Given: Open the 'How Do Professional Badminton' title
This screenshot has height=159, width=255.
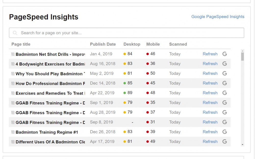Looking at the screenshot, I should click(x=50, y=84).
